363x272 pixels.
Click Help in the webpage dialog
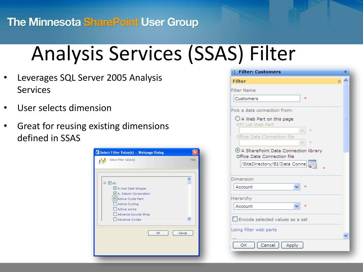(x=193, y=160)
